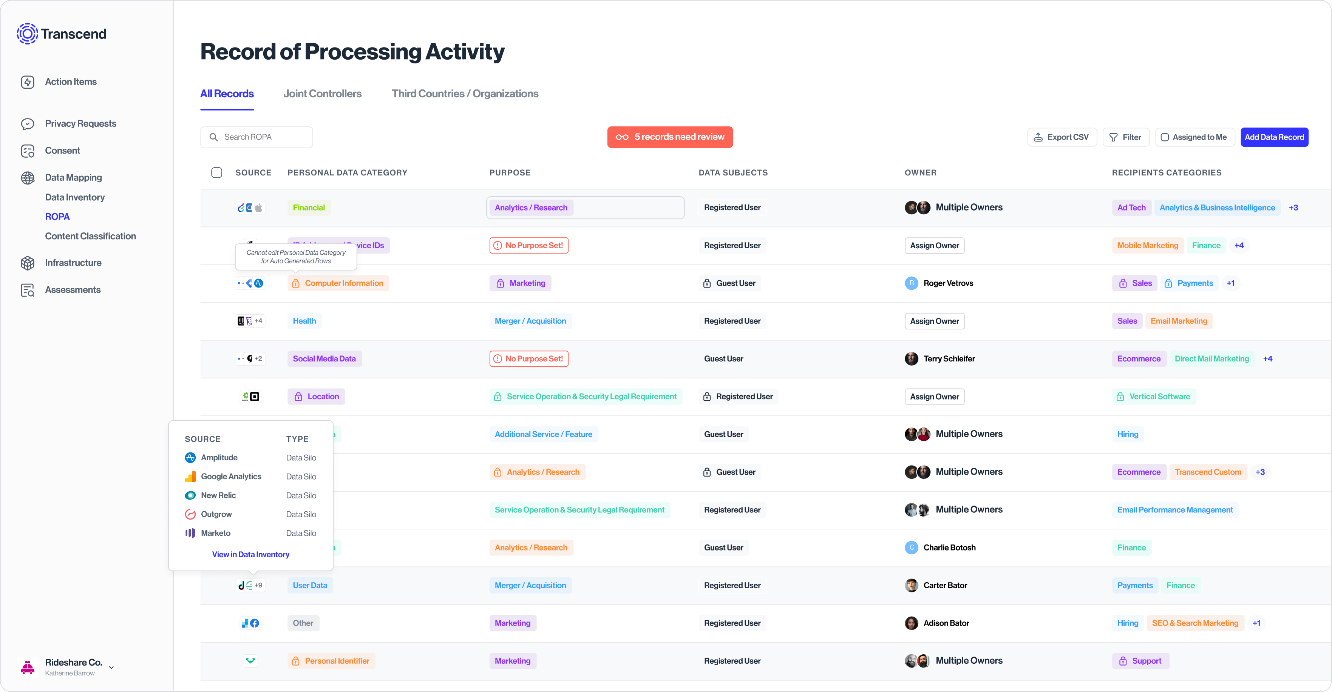
Task: Expand +9 sources on User Data row
Action: click(258, 585)
